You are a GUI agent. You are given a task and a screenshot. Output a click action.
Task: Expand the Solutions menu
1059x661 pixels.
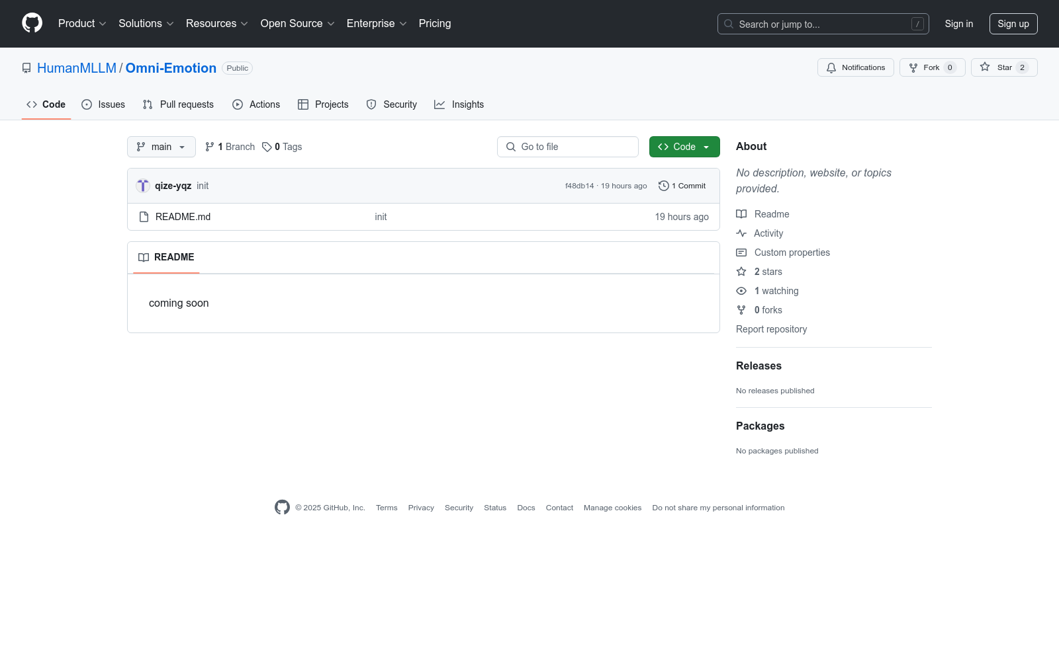click(146, 24)
